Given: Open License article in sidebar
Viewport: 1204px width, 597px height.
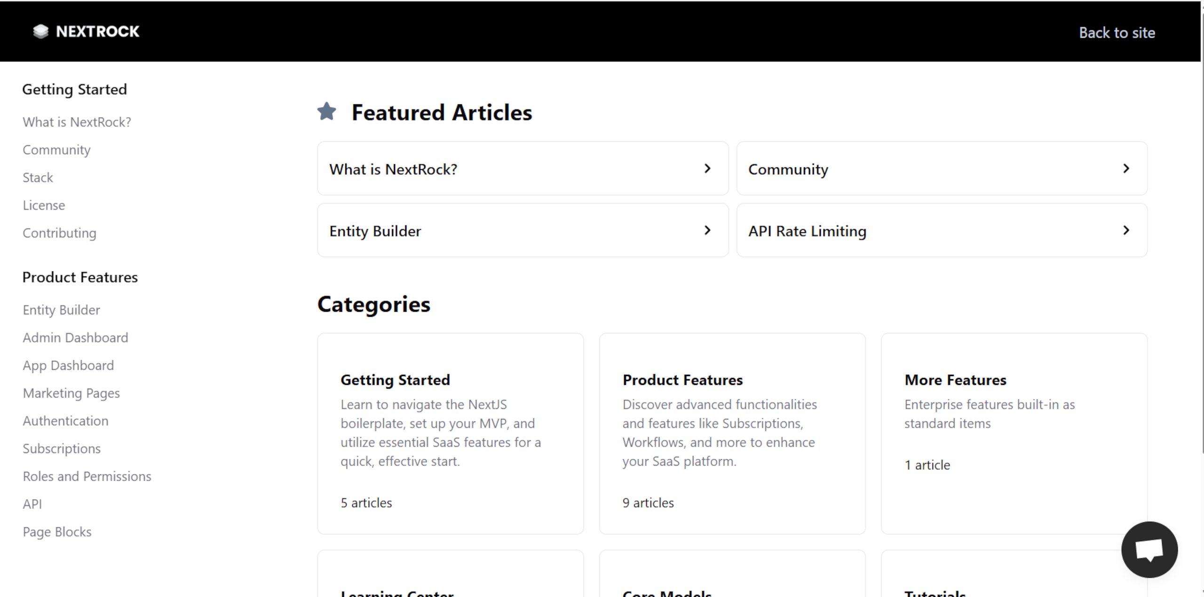Looking at the screenshot, I should coord(44,205).
